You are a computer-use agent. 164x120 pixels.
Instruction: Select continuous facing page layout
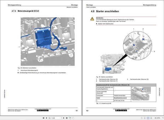151,118
